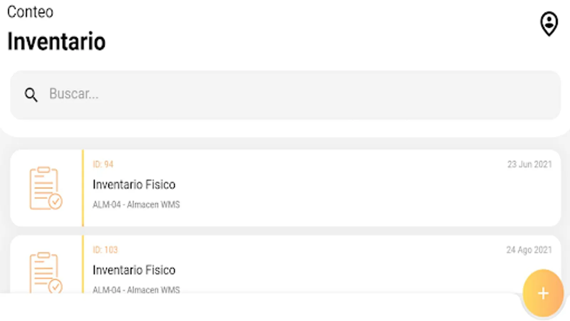Click the Inventario page heading
This screenshot has width=570, height=321.
coord(56,41)
